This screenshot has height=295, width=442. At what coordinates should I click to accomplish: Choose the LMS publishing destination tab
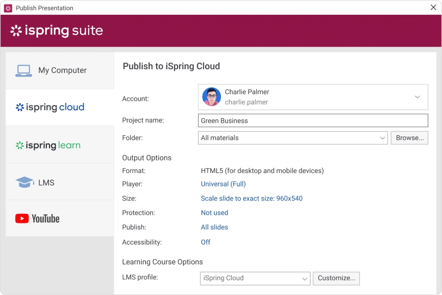[x=60, y=182]
